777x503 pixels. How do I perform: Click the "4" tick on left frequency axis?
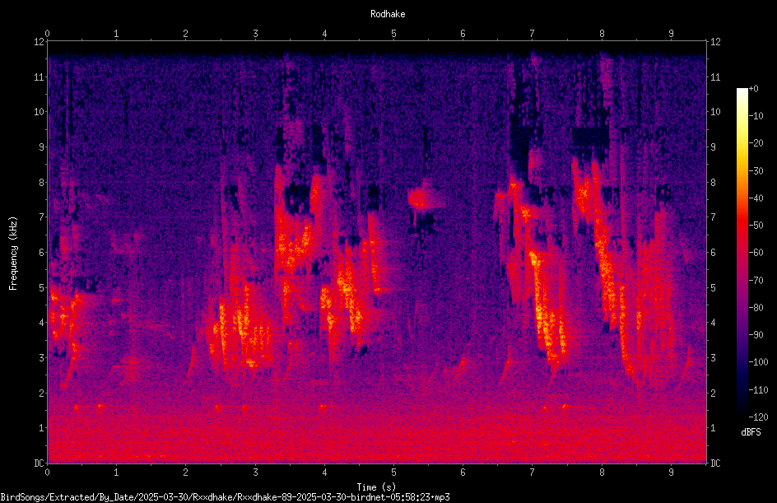point(42,323)
